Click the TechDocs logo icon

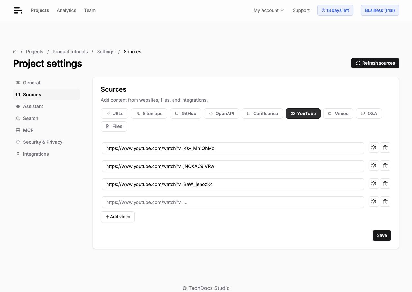pyautogui.click(x=18, y=10)
